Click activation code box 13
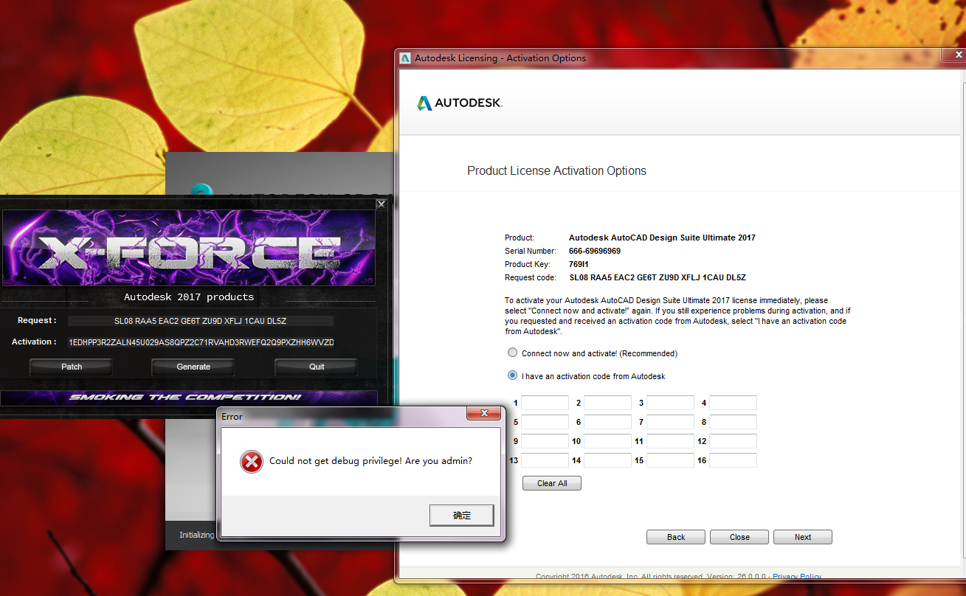This screenshot has height=596, width=966. 545,460
